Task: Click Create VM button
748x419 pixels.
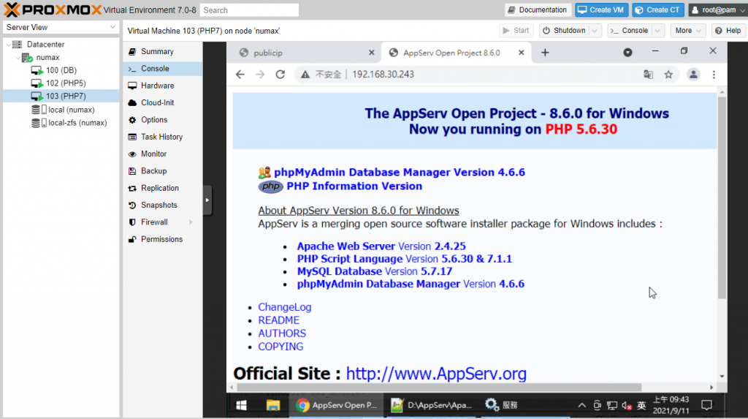Action: pyautogui.click(x=601, y=10)
